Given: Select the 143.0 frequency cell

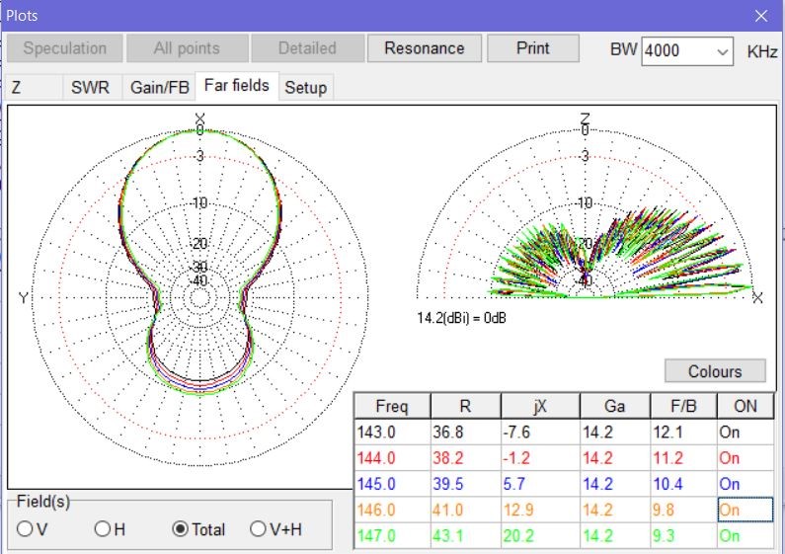Looking at the screenshot, I should click(x=393, y=433).
